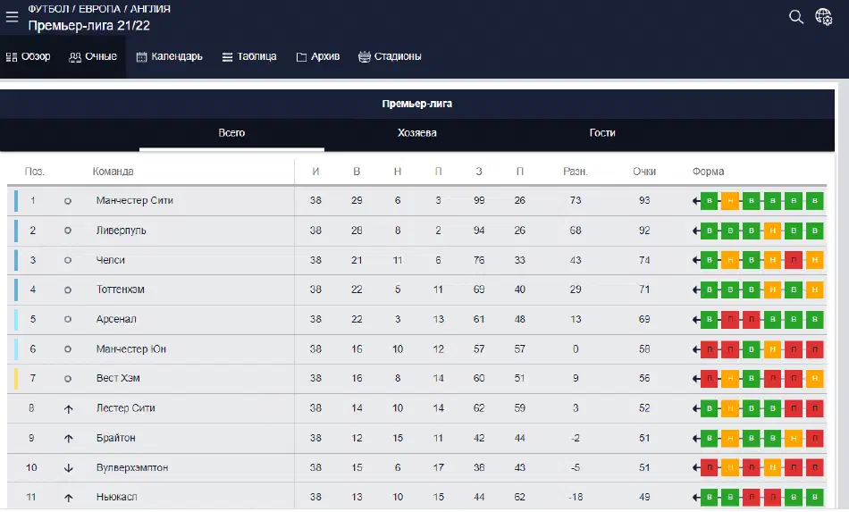Viewport: 849px width, 512px height.
Task: Open team Арсенал
Action: pos(116,319)
